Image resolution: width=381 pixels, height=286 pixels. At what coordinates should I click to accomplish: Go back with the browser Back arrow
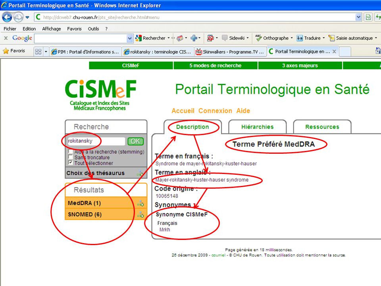(7, 17)
